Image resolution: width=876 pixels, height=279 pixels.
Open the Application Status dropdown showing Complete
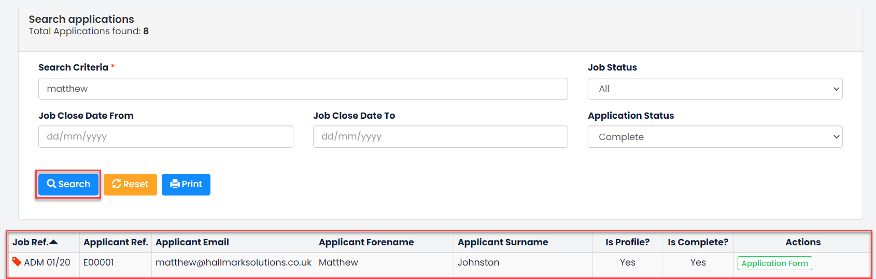tap(715, 137)
